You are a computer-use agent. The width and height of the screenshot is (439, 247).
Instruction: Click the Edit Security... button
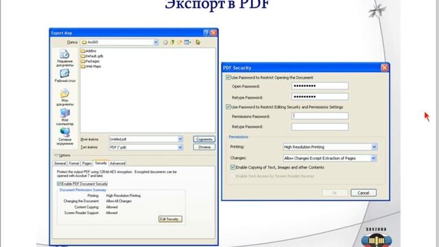coord(170,219)
